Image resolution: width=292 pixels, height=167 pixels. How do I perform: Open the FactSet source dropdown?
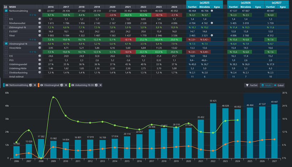pos(251,85)
